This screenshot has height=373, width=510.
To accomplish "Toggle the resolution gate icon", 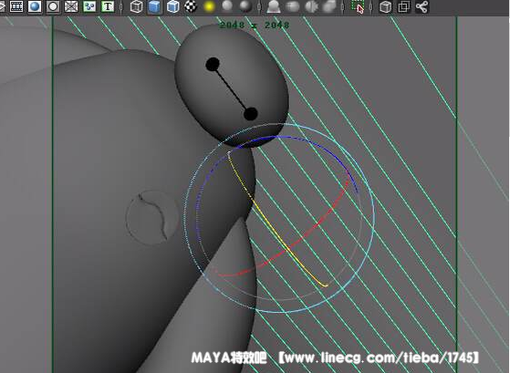I will tap(35, 6).
